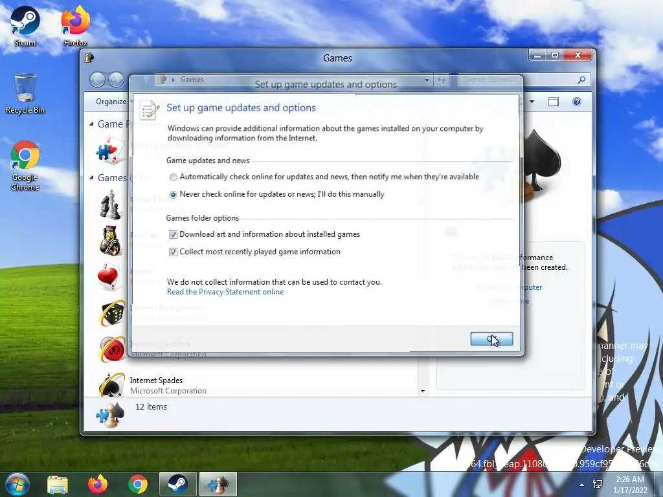Open Read the Privacy Statement online link
This screenshot has height=497, width=663.
coord(225,292)
